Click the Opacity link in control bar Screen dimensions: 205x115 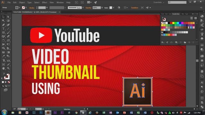(x=88, y=8)
